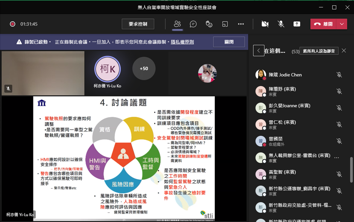Viewport: 354px width, 222px height.
Task: Expand the +50 more participants bubble
Action: [144, 69]
